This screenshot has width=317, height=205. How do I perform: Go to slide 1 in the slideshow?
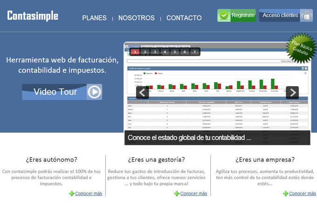pos(135,52)
